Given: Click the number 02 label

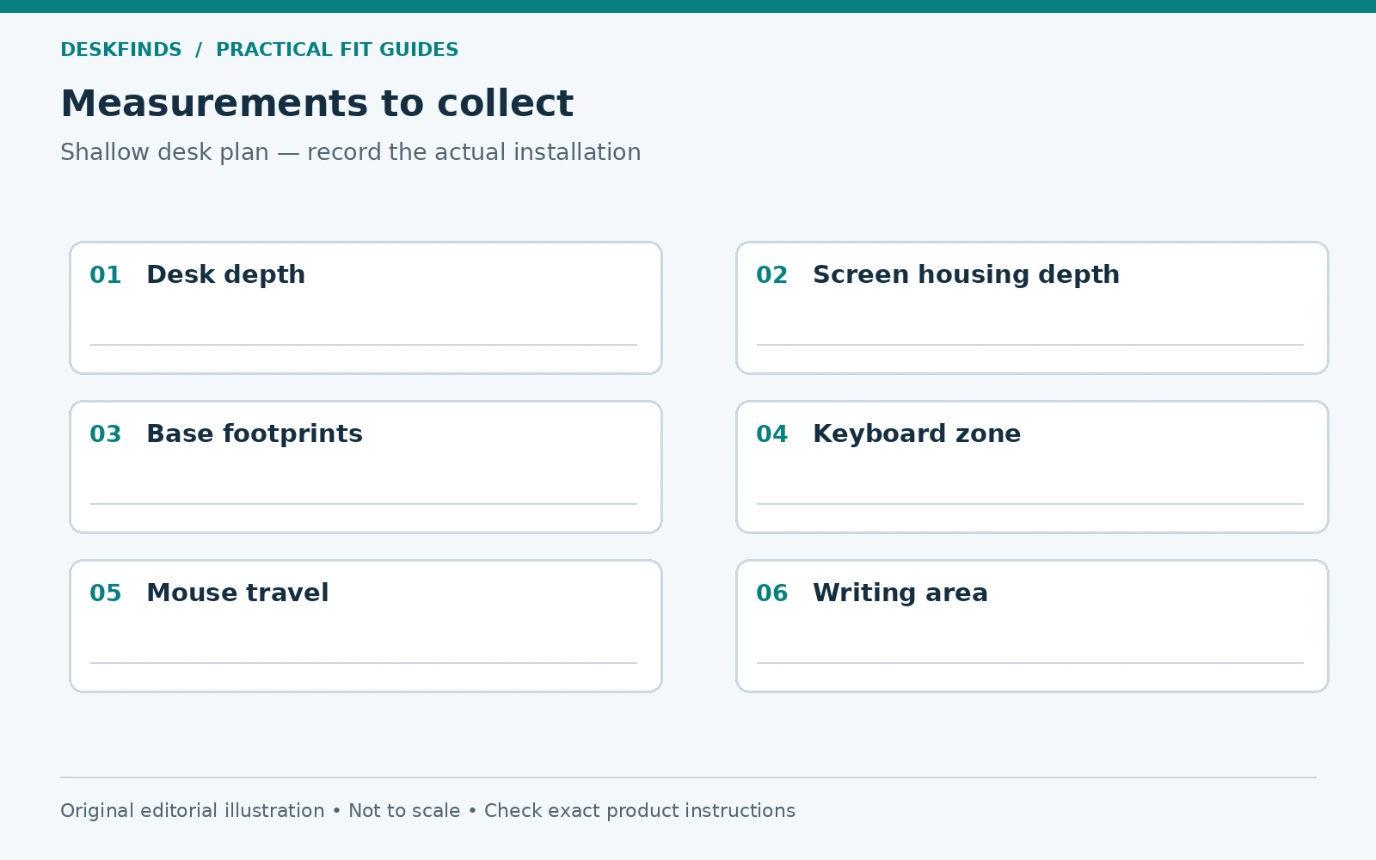Looking at the screenshot, I should coord(772,275).
